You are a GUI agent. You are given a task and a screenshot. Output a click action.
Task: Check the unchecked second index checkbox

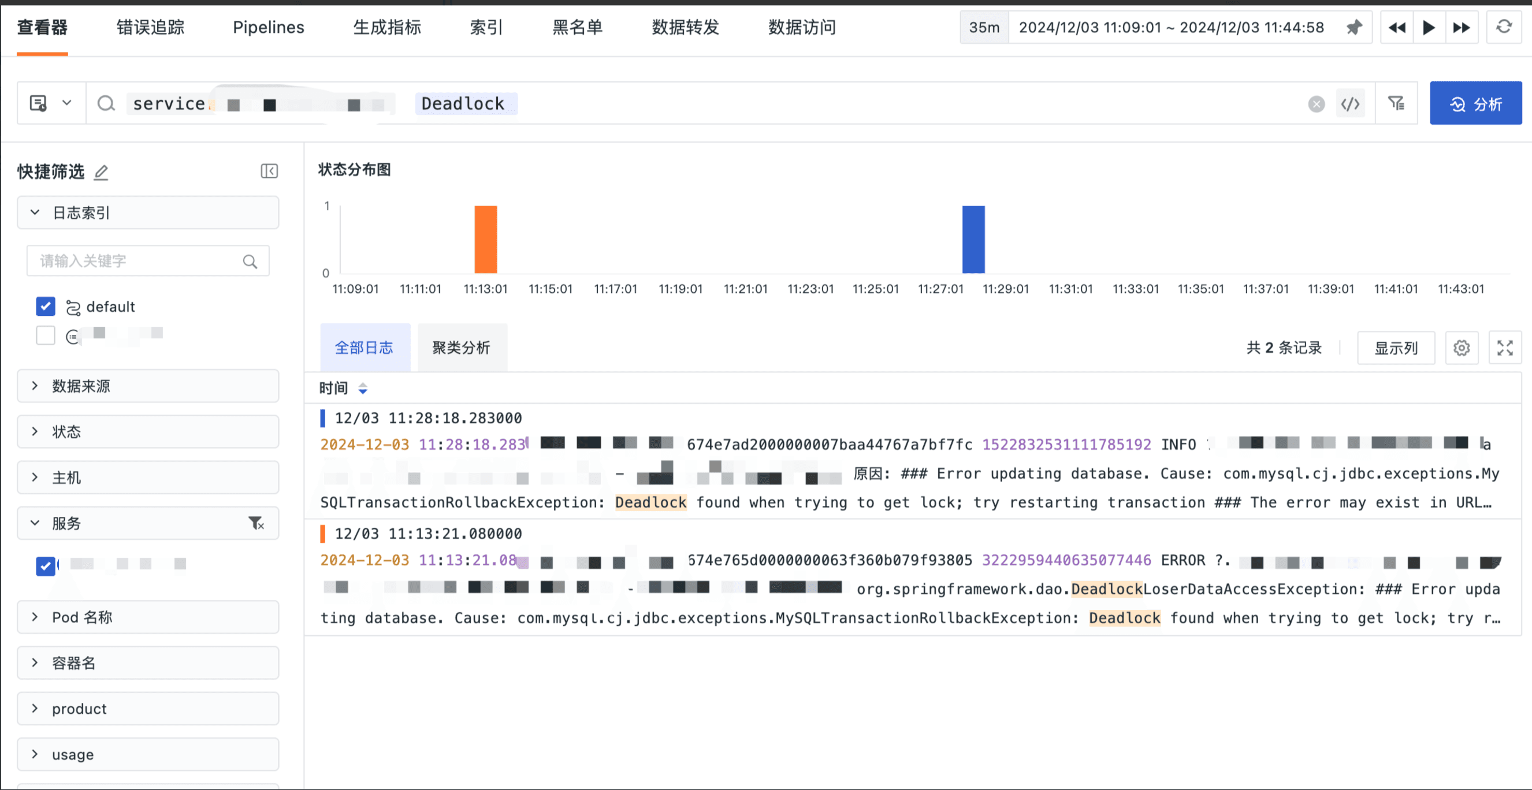[x=45, y=336]
